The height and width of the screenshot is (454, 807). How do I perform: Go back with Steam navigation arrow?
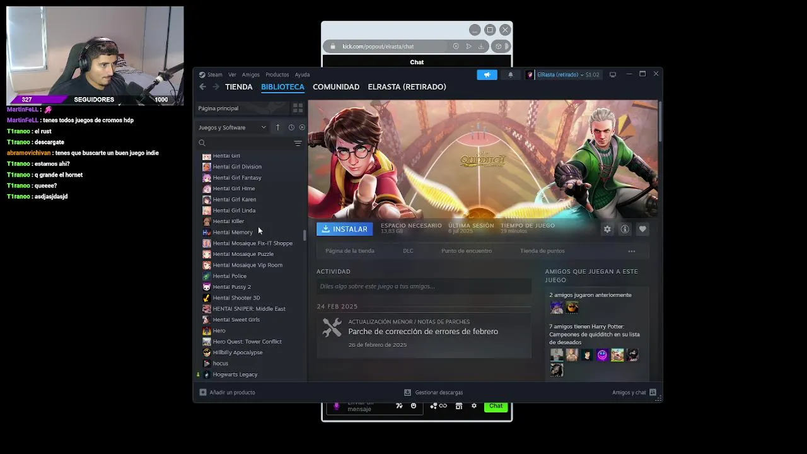pos(202,87)
